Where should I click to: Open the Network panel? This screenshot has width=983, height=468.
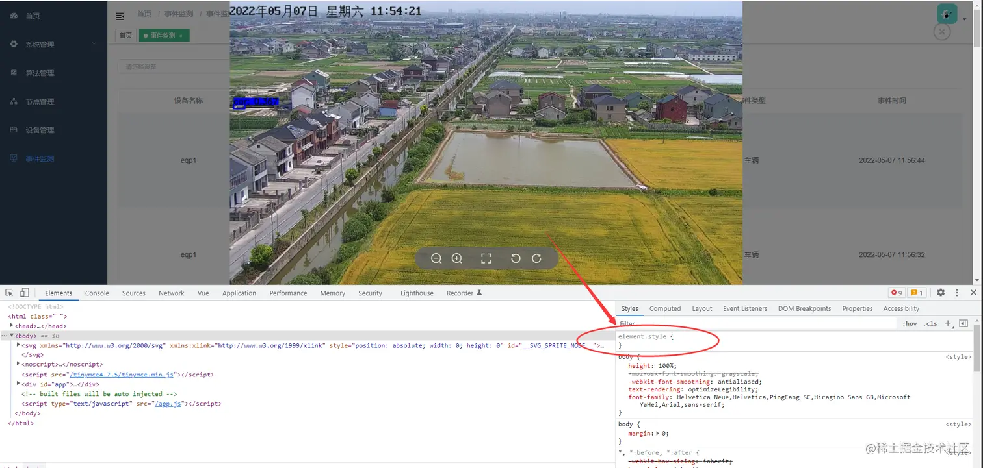(172, 293)
